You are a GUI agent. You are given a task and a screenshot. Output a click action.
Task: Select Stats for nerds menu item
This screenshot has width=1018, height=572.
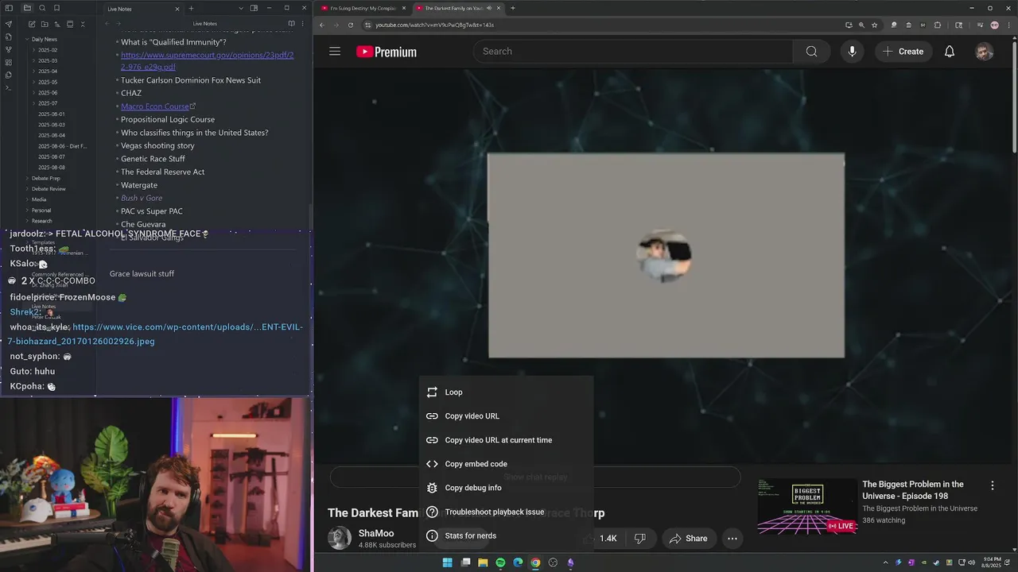tap(507, 535)
